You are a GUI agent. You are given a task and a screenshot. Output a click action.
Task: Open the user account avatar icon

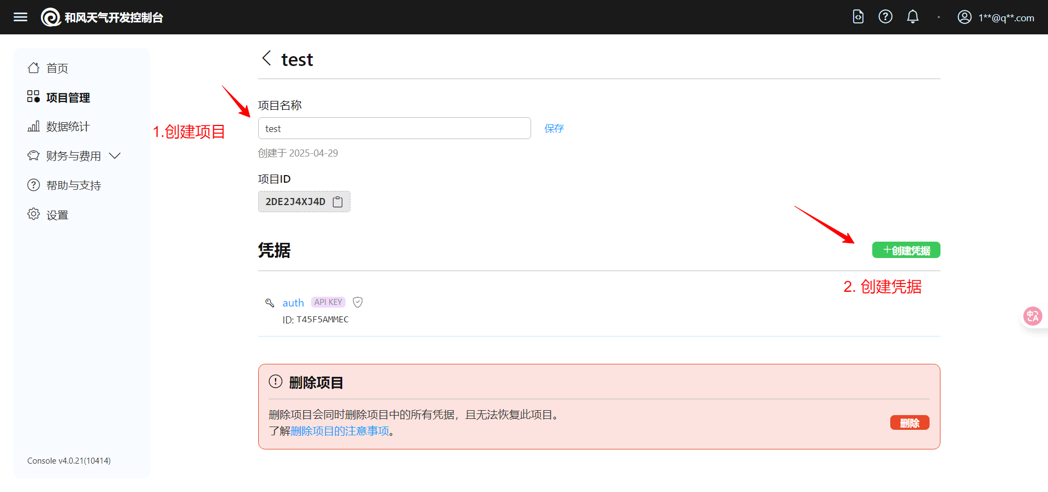[964, 17]
